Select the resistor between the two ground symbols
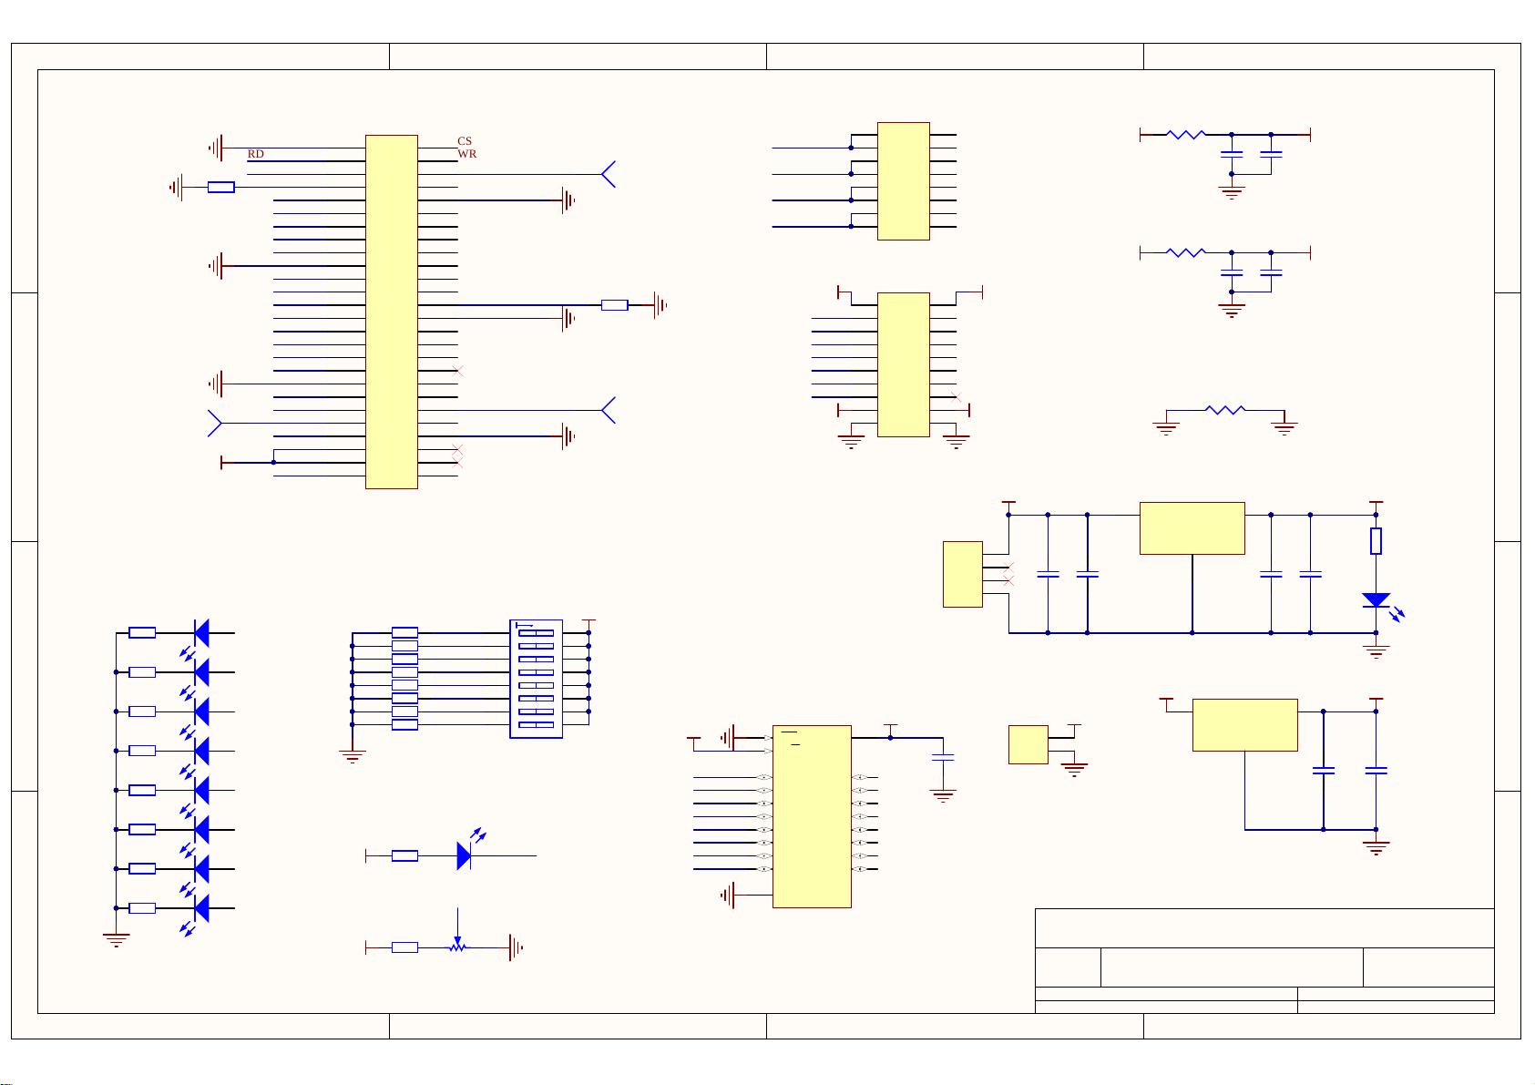This screenshot has width=1535, height=1085. (x=1224, y=411)
